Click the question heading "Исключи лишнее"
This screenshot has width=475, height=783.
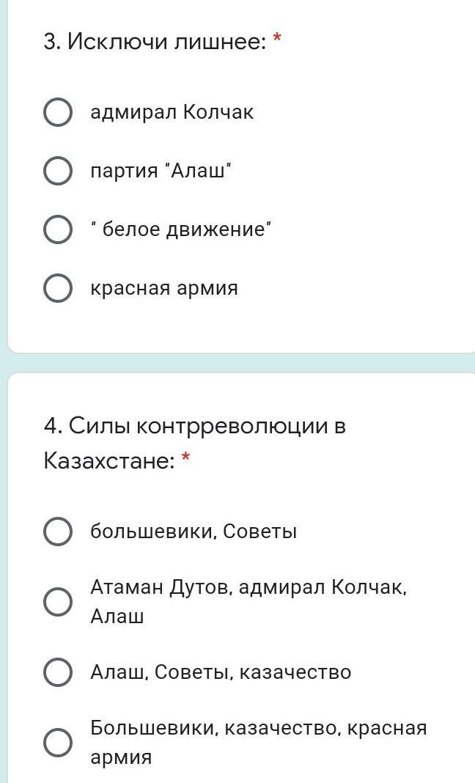click(x=155, y=43)
